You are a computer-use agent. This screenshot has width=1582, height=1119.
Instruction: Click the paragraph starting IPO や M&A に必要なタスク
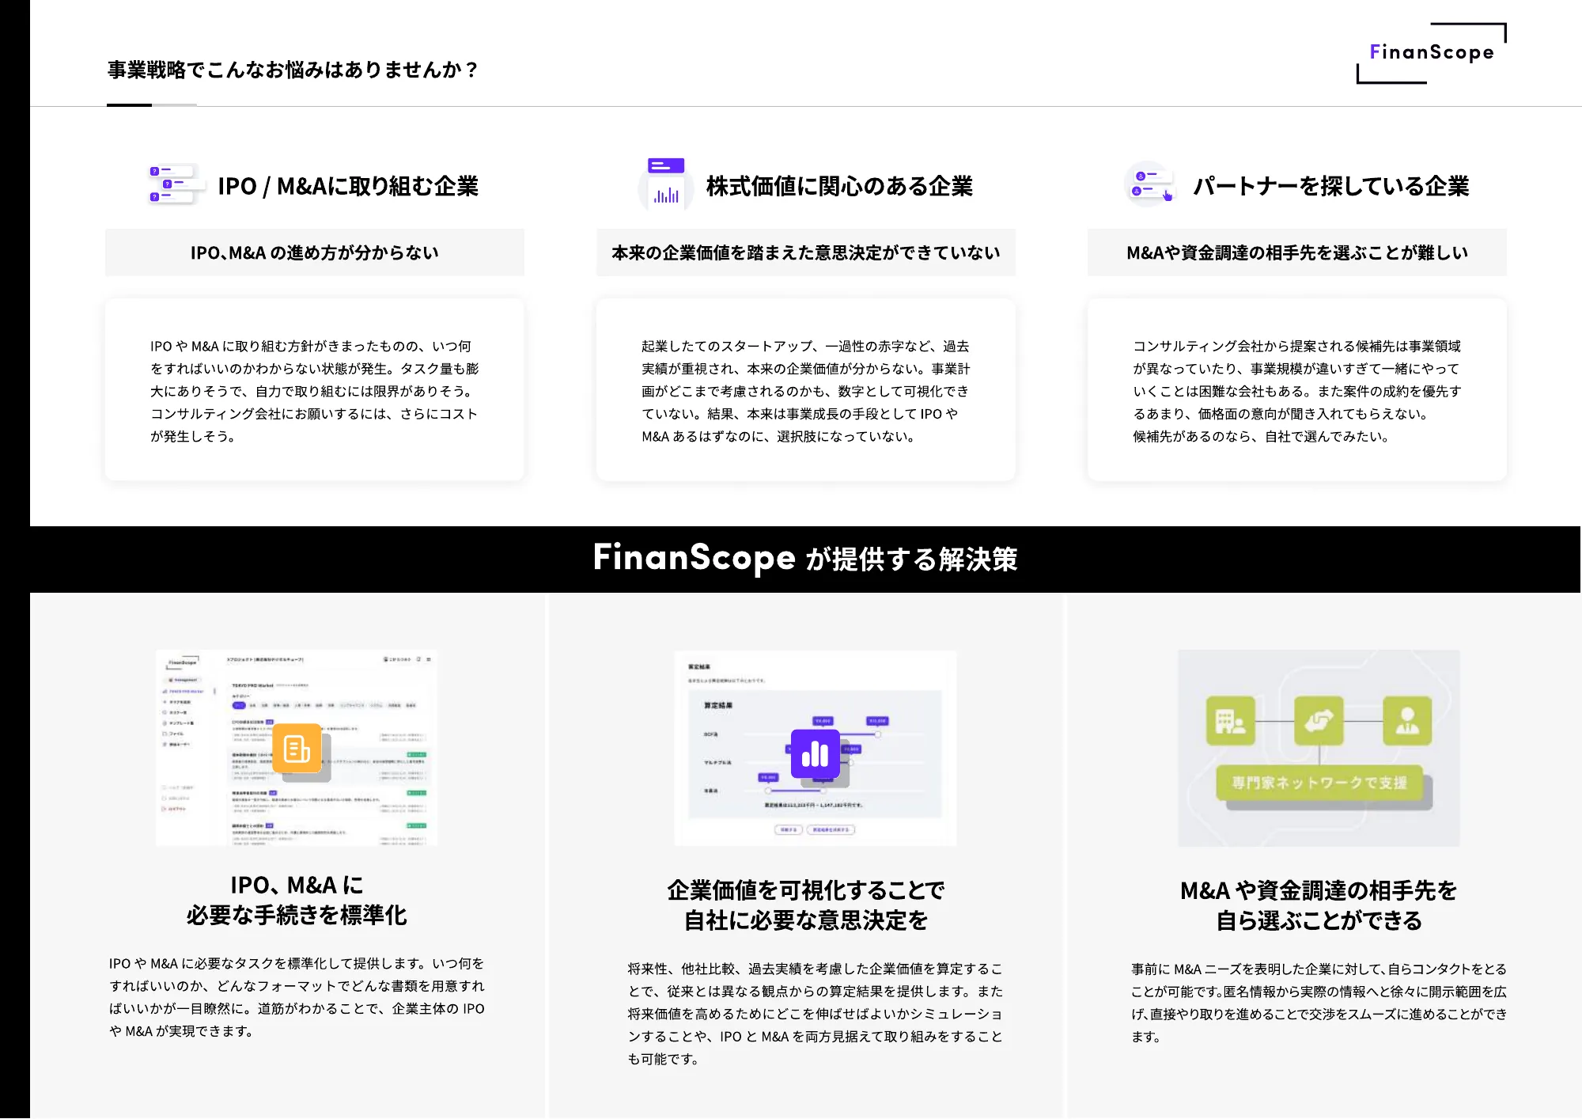pos(297,997)
